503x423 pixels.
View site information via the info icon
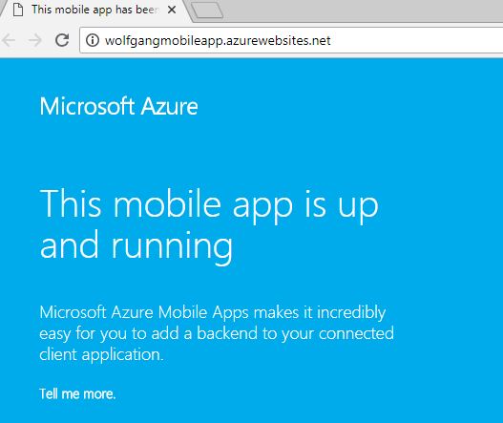(x=93, y=40)
